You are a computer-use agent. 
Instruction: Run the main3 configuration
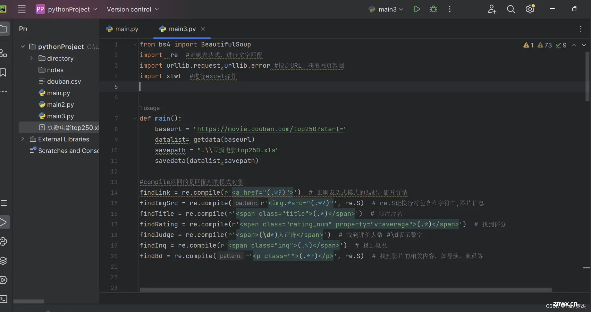click(x=417, y=9)
